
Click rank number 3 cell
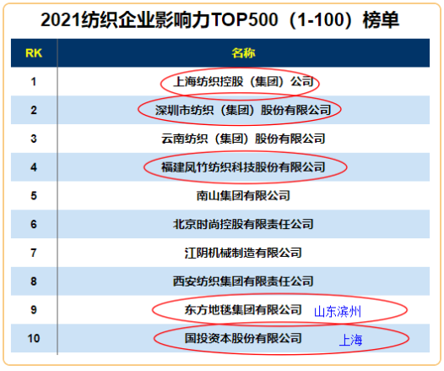tap(34, 139)
